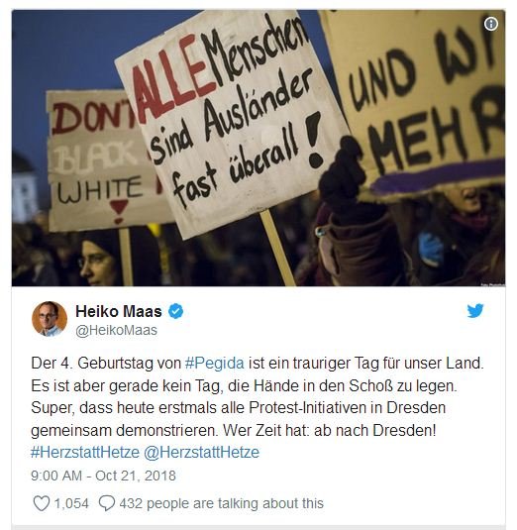The image size is (517, 530).
Task: Click the 'UND MEHR' sign in photo
Action: [x=418, y=101]
